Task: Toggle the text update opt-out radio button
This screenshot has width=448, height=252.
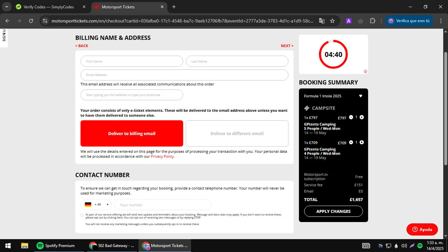Action: click(x=82, y=215)
